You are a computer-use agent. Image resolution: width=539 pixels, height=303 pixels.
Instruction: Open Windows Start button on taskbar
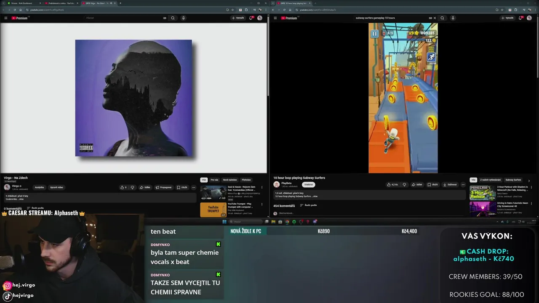point(224,222)
